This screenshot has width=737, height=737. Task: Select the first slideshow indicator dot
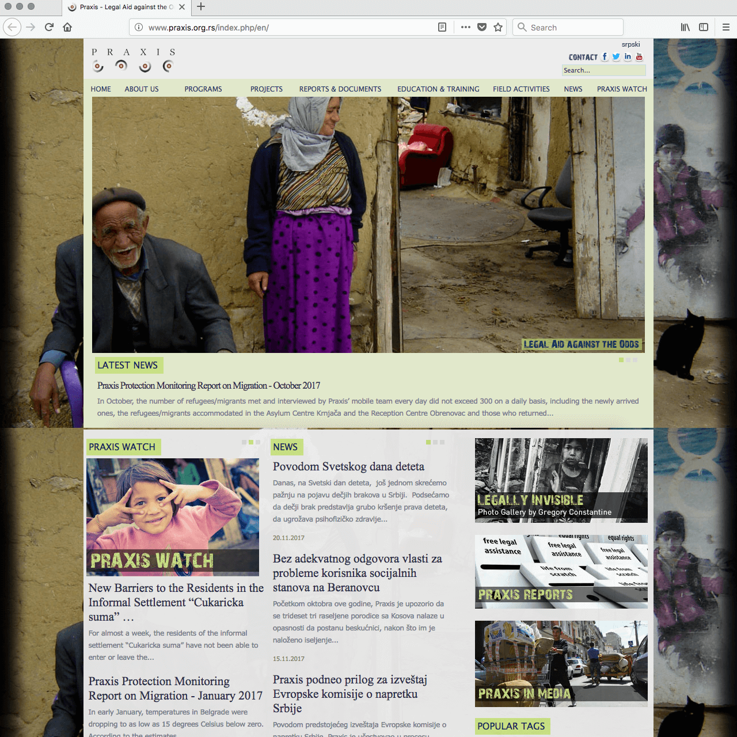pos(621,360)
